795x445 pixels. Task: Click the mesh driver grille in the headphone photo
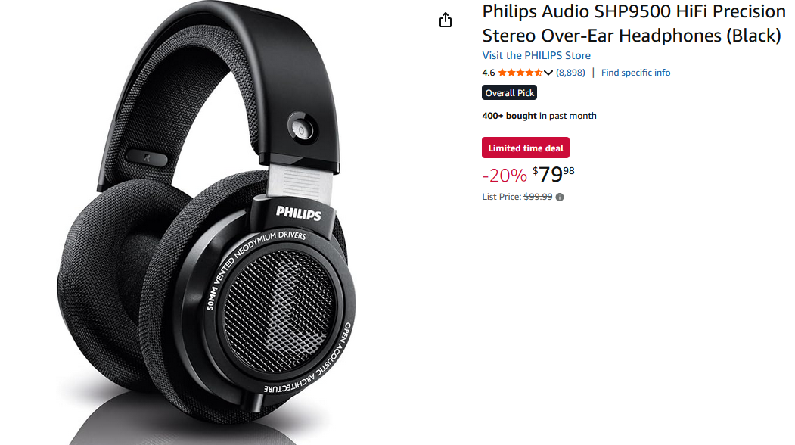[x=279, y=310]
